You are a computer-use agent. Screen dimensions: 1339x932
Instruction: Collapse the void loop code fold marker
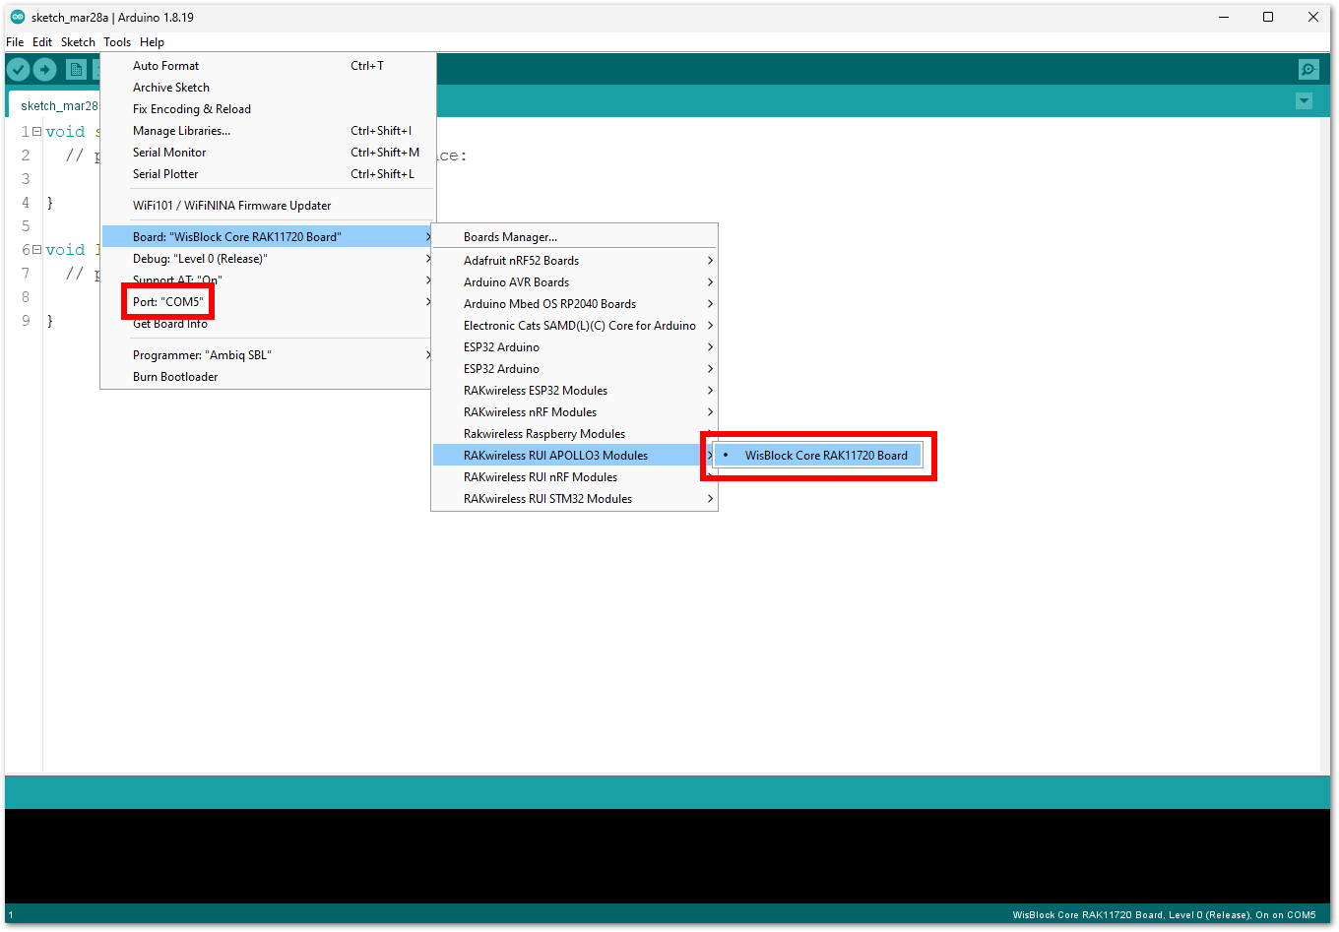coord(36,249)
